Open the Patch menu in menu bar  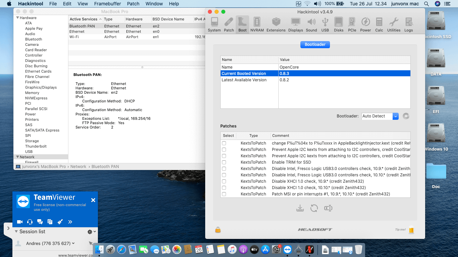[x=133, y=4]
